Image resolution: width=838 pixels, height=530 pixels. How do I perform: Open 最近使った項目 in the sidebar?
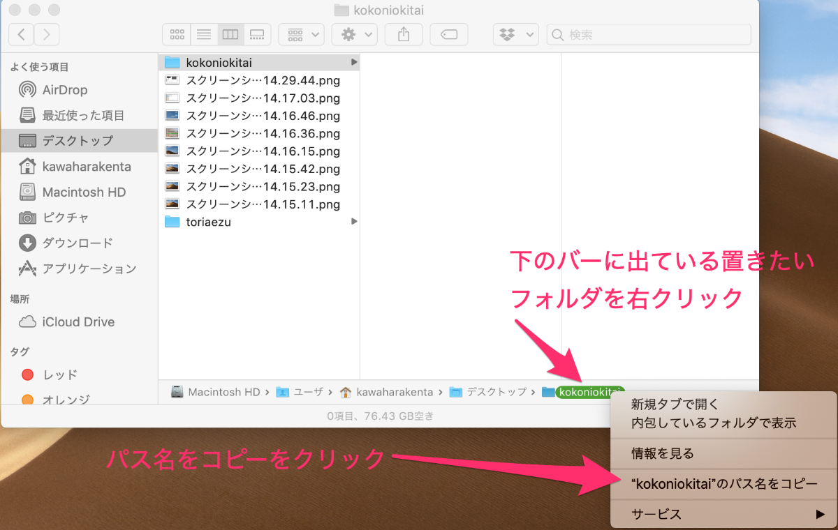coord(79,115)
